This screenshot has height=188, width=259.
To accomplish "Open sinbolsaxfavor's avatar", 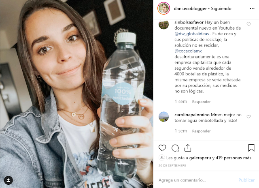I will pos(163,24).
